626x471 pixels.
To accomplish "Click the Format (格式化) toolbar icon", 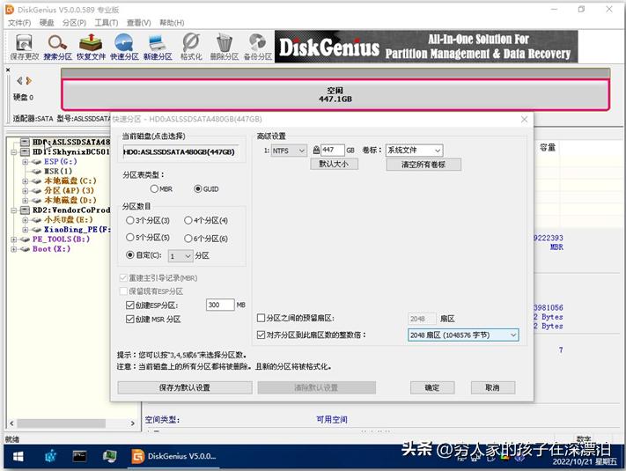I will pyautogui.click(x=191, y=48).
